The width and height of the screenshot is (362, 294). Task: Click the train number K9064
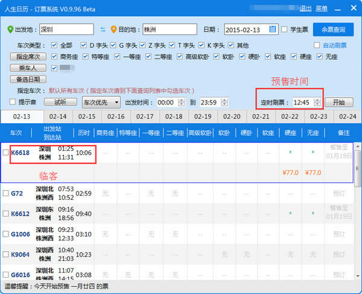pyautogui.click(x=21, y=254)
